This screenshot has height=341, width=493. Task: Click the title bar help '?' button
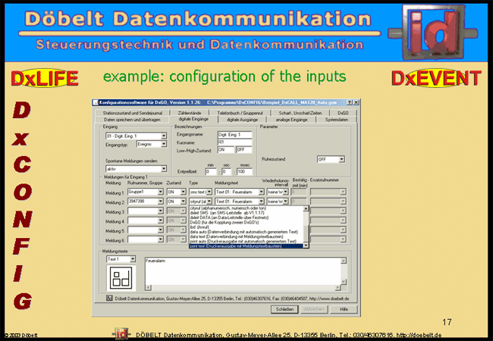(350, 102)
